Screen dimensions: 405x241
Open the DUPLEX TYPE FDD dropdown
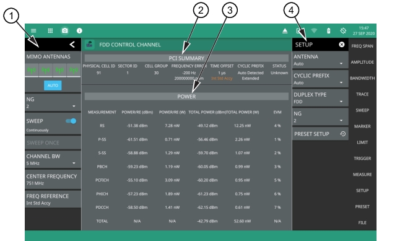(320, 98)
